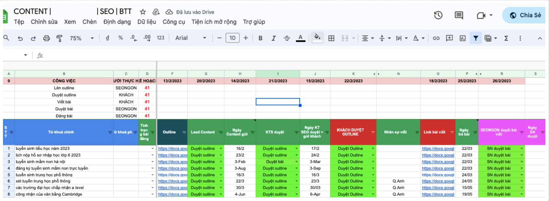Redo the last action
The image size is (549, 201).
tap(33, 38)
